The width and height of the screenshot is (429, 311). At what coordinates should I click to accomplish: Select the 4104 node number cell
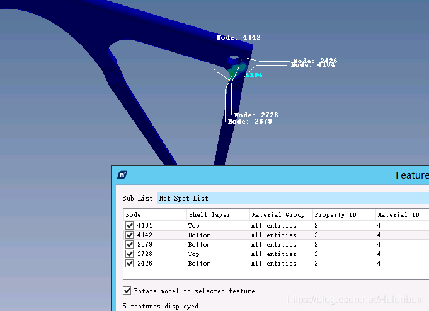(x=144, y=225)
